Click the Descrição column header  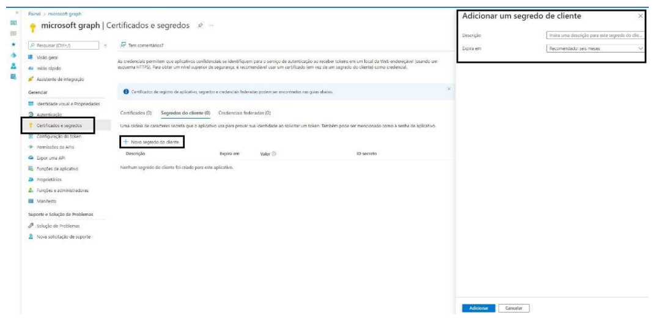135,153
